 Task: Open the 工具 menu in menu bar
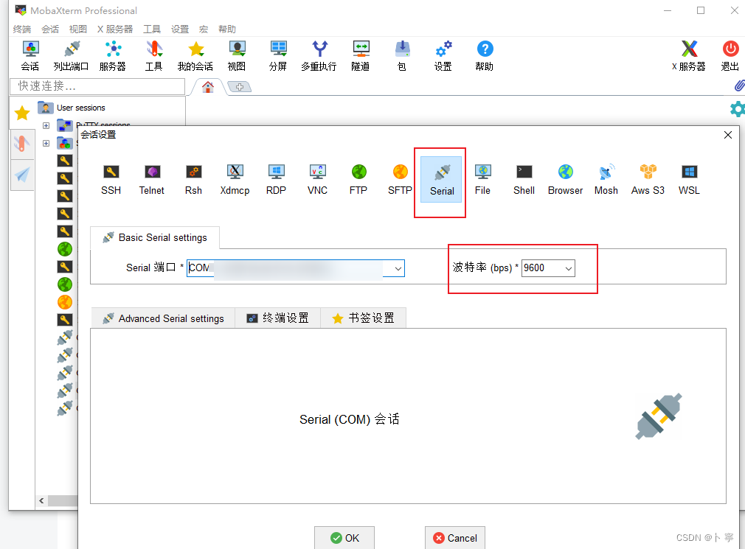(x=152, y=29)
